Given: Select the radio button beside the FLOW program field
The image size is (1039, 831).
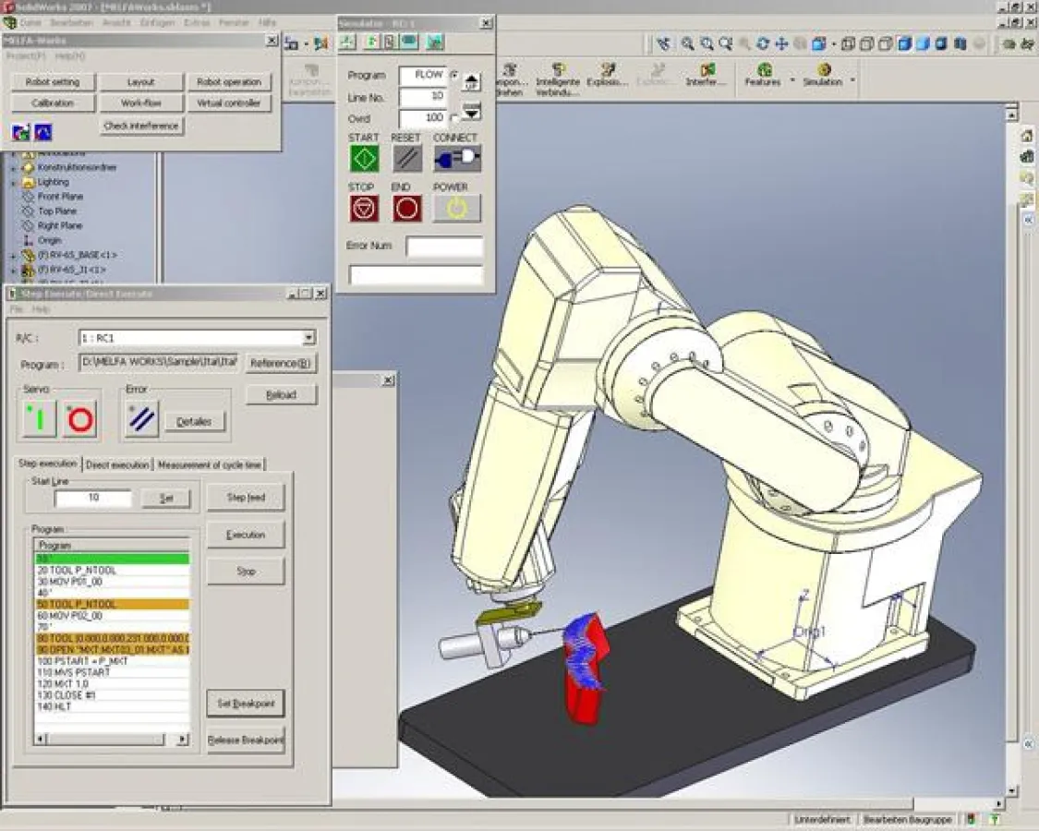Looking at the screenshot, I should tap(454, 75).
